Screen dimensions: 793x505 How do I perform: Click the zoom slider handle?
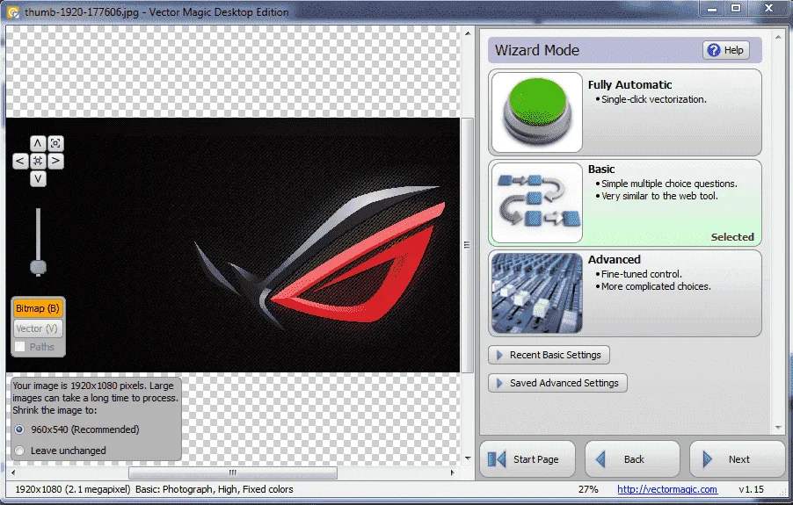(38, 267)
